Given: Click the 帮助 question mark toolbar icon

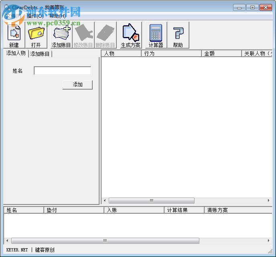Looking at the screenshot, I should pyautogui.click(x=178, y=35).
